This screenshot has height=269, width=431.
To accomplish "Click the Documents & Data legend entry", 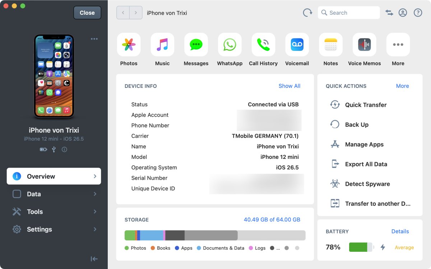I will 221,248.
